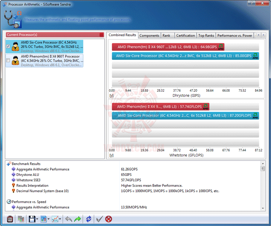Click the red Phenom II 57.74GFLOPS Whetstone bar
Screen dimensions: 271x226
(161, 107)
